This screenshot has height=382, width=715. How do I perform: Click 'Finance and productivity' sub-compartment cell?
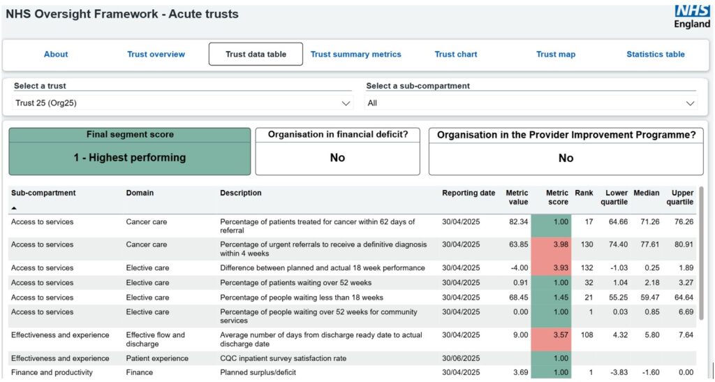click(x=52, y=372)
